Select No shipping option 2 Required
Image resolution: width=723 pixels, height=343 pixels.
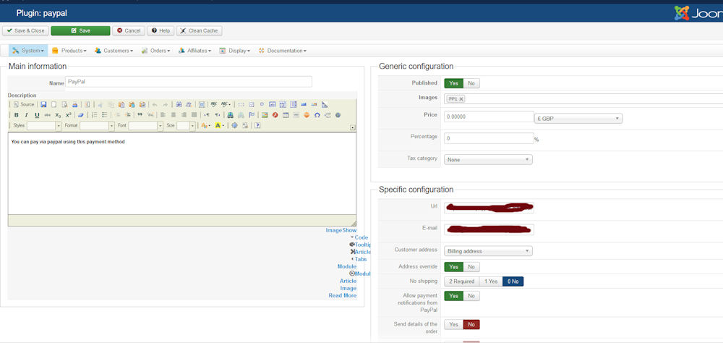pos(461,281)
